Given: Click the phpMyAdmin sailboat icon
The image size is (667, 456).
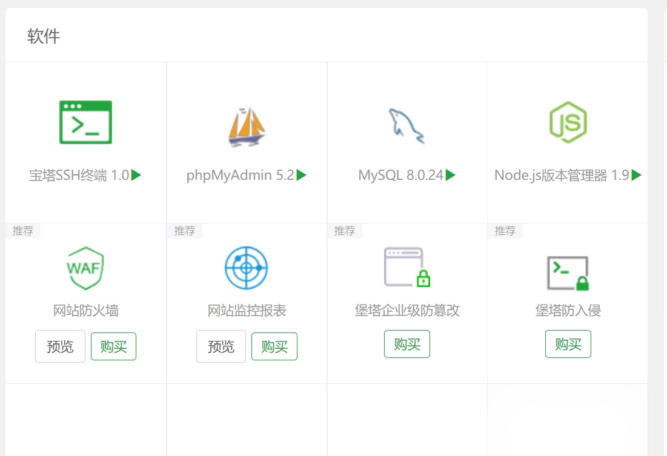Looking at the screenshot, I should click(x=247, y=127).
